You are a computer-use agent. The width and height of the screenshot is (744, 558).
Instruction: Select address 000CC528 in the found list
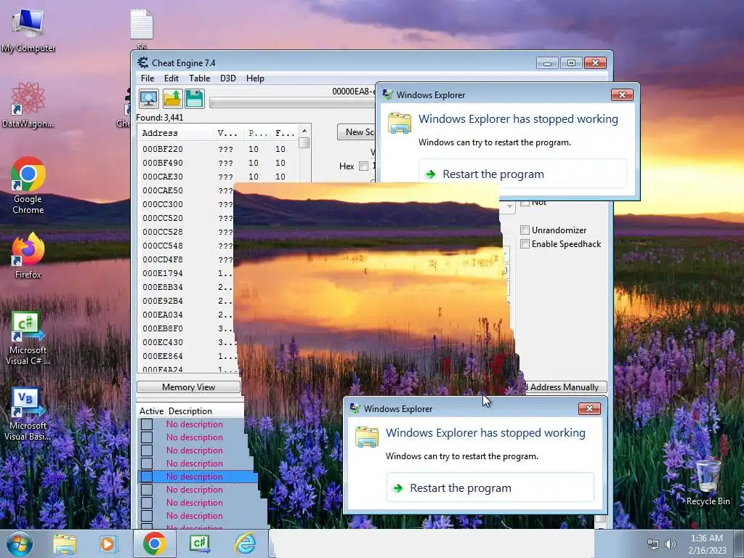163,232
